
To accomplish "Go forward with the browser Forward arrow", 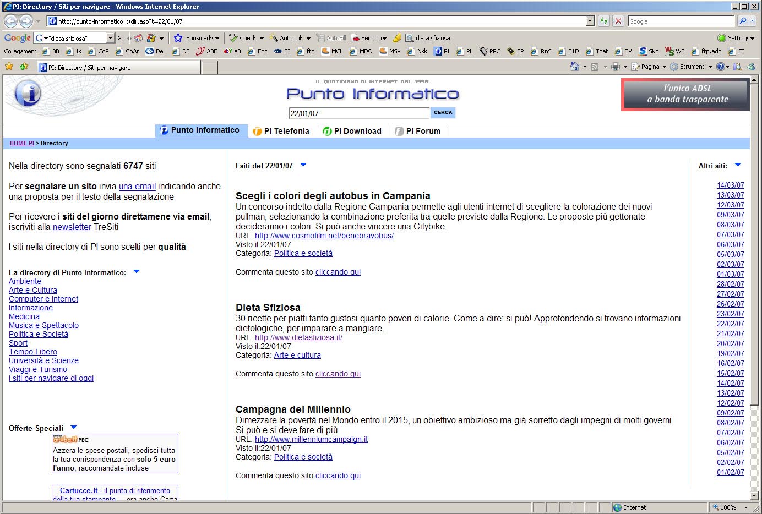I will click(26, 21).
